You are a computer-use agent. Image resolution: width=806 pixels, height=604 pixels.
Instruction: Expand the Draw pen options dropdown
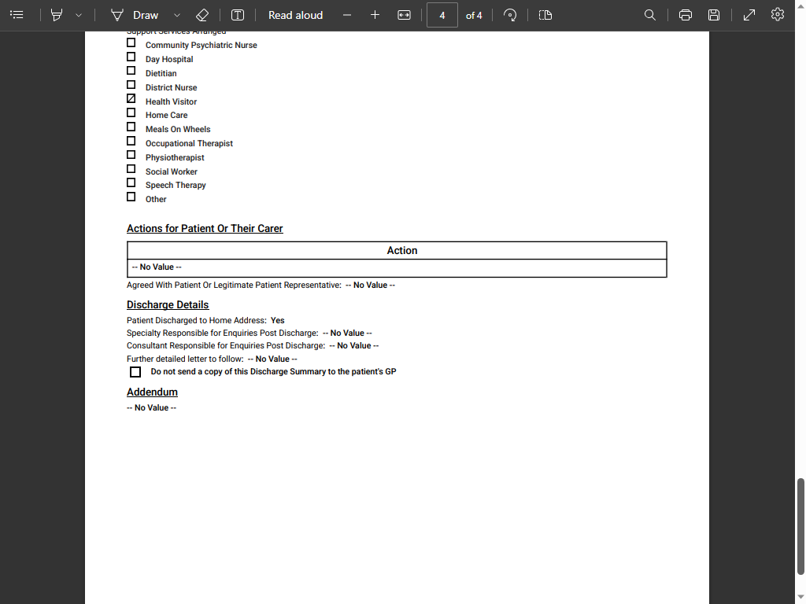177,15
